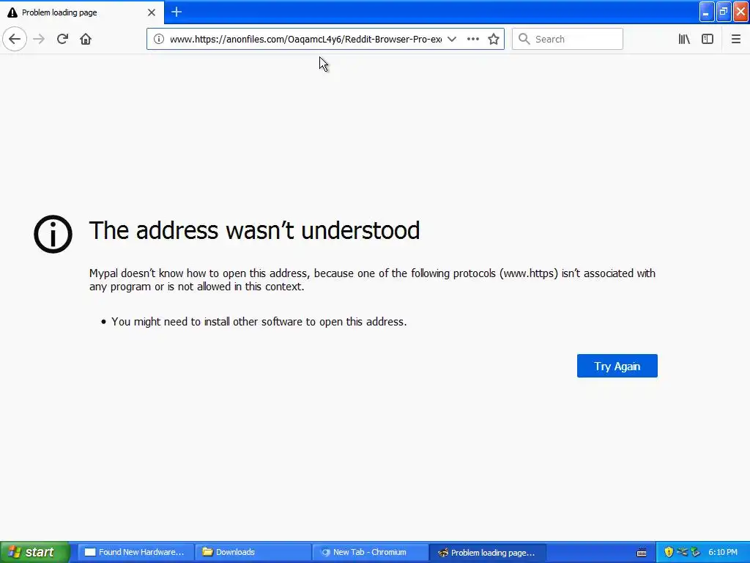The image size is (750, 563).
Task: Open a new tab with the plus
Action: [177, 12]
